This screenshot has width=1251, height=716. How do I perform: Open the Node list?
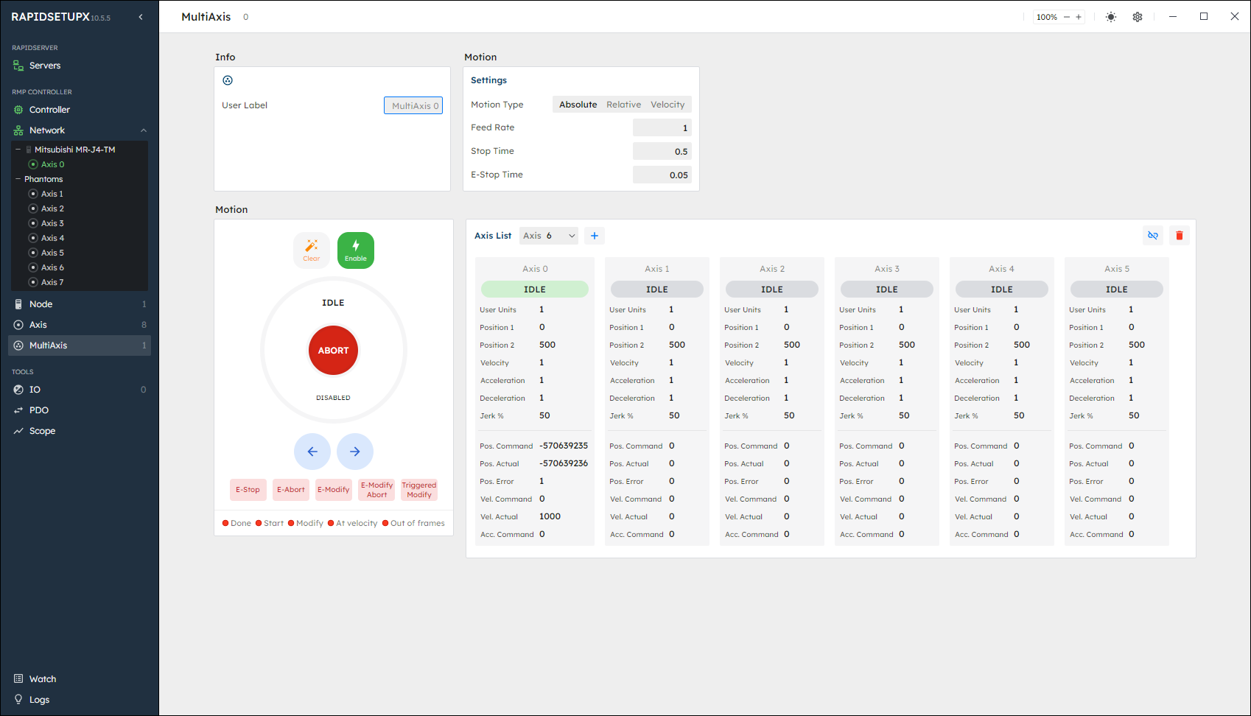point(80,304)
